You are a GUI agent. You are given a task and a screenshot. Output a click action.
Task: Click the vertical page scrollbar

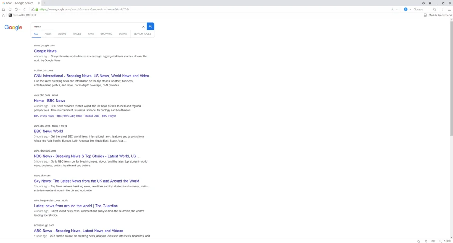pos(451,78)
